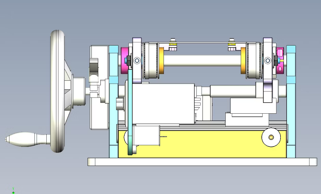321x194 pixels.
Task: Click the large white central motor housing
Action: coord(163,104)
